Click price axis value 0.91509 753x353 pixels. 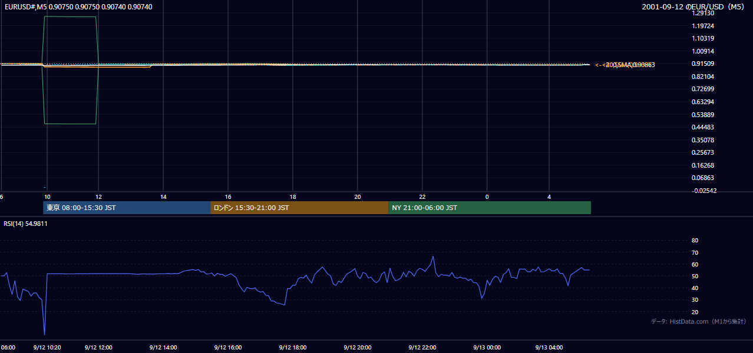703,64
